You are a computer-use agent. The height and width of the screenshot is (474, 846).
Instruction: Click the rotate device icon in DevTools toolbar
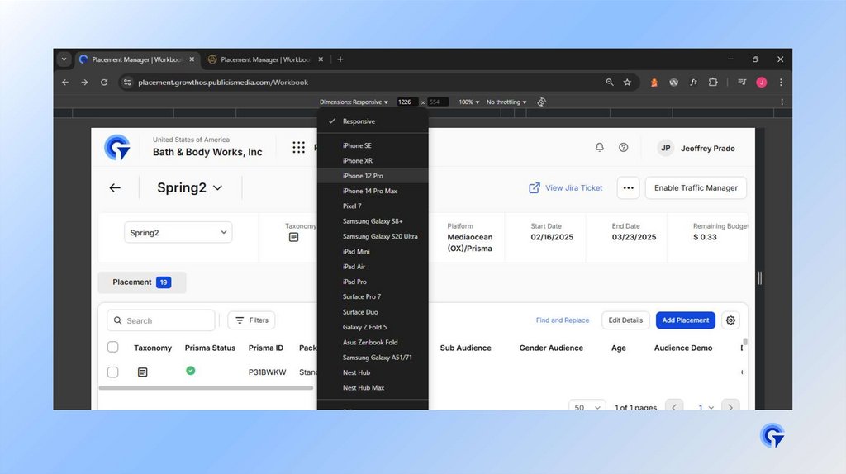[542, 102]
